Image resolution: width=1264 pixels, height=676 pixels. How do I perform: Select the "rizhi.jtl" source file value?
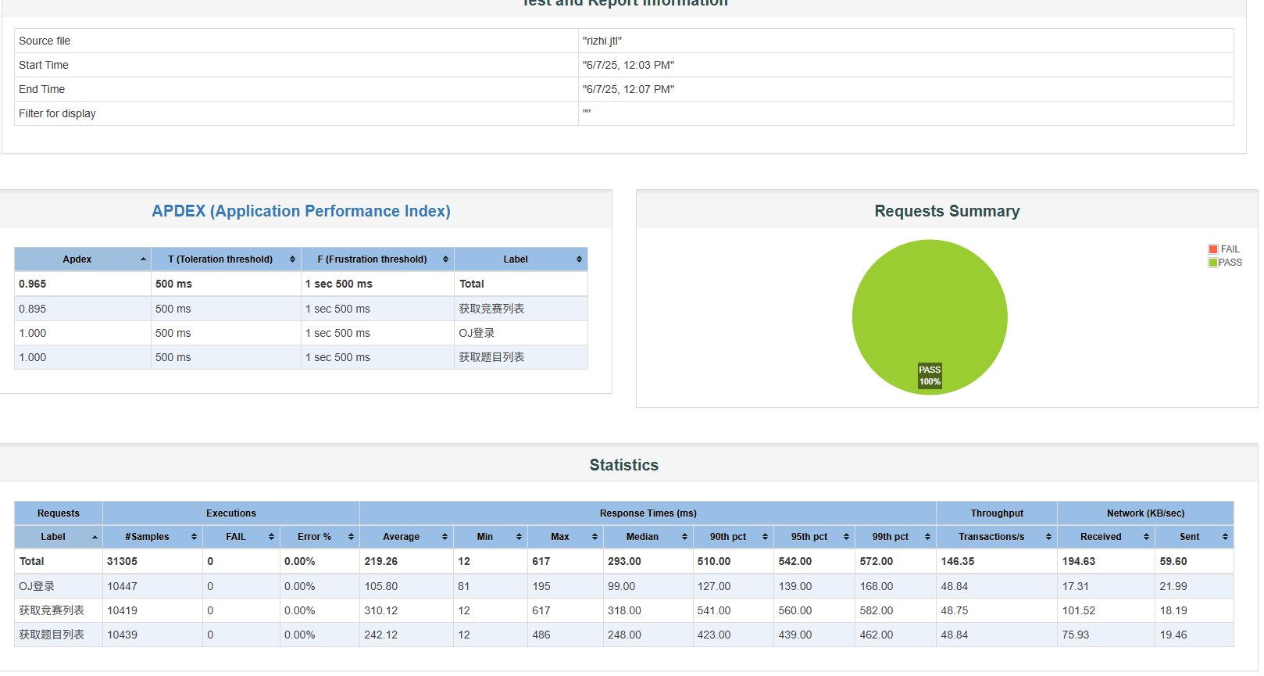[602, 41]
